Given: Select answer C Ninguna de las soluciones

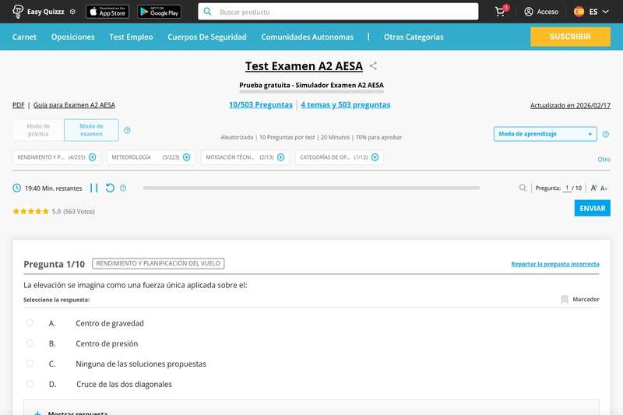Looking at the screenshot, I should pos(30,364).
